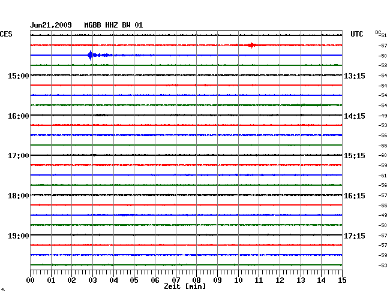Click the 16:15 UTC time label

pos(355,196)
